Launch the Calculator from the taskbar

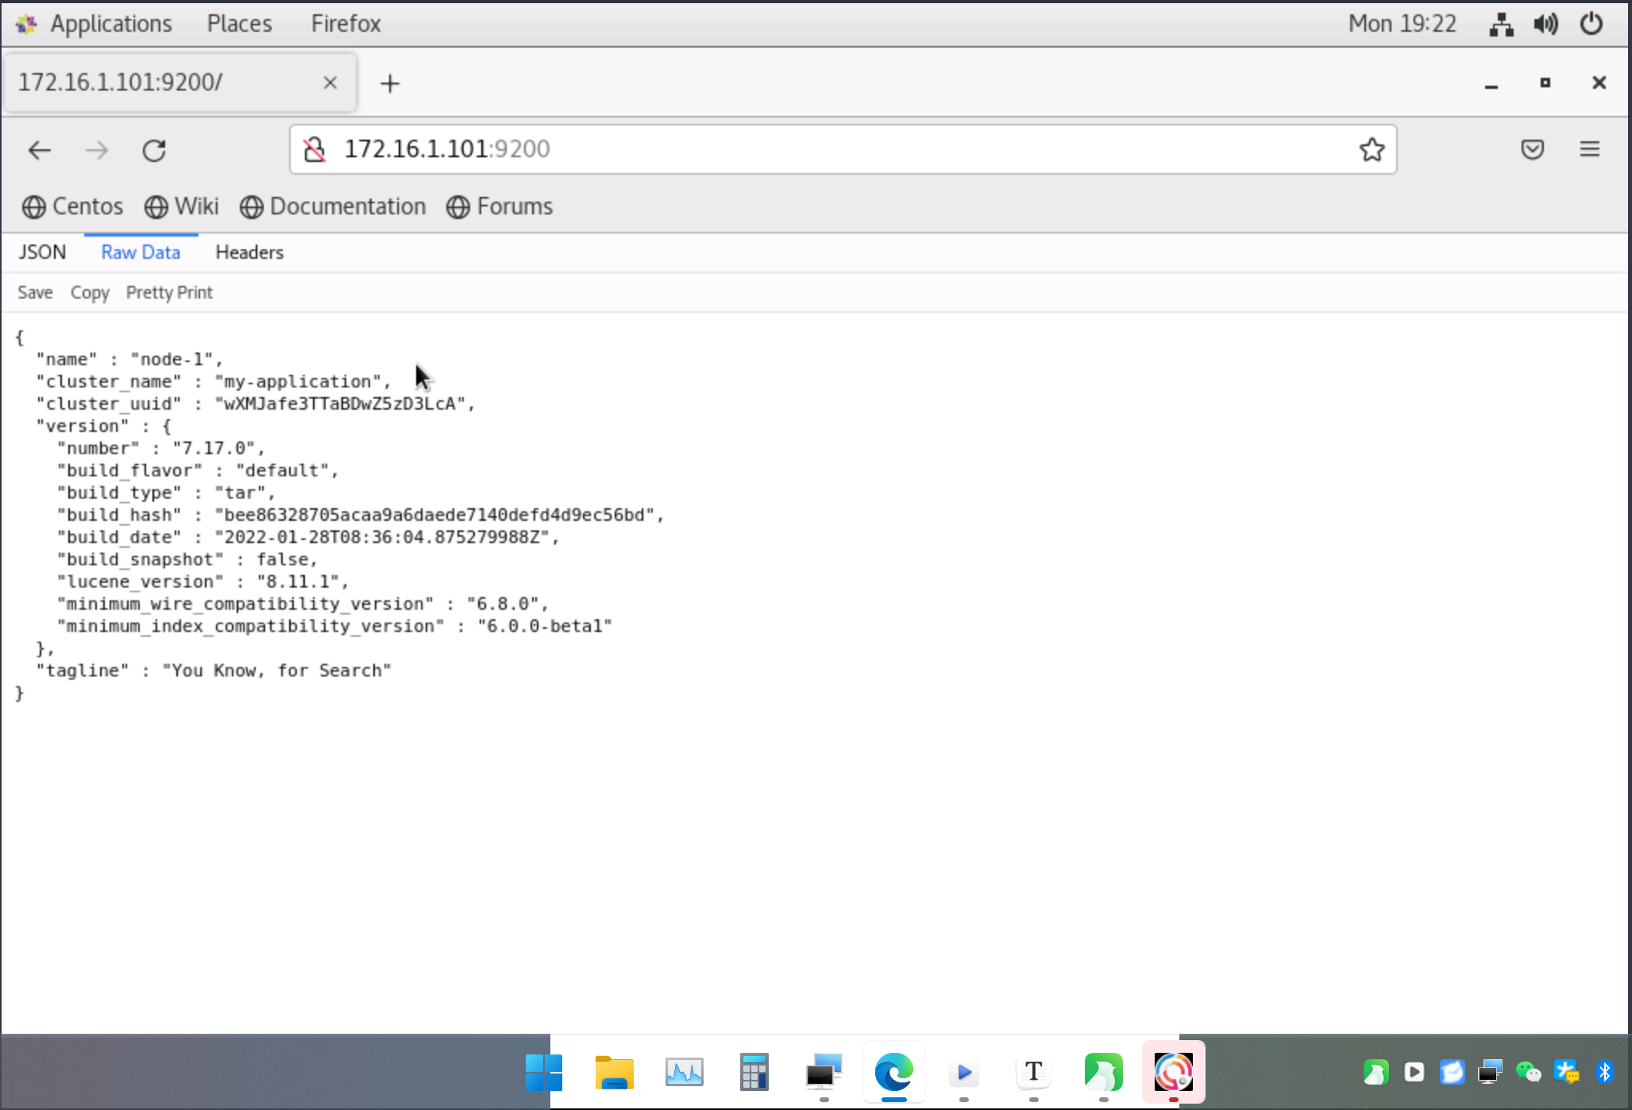point(754,1072)
